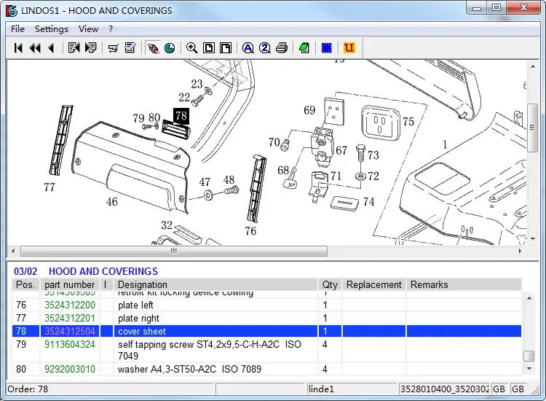
Task: Click the first page navigation arrow
Action: 19,48
